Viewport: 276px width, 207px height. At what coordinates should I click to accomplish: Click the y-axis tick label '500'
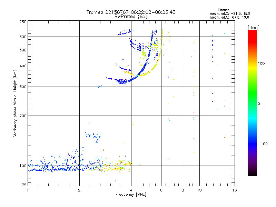tap(23, 50)
